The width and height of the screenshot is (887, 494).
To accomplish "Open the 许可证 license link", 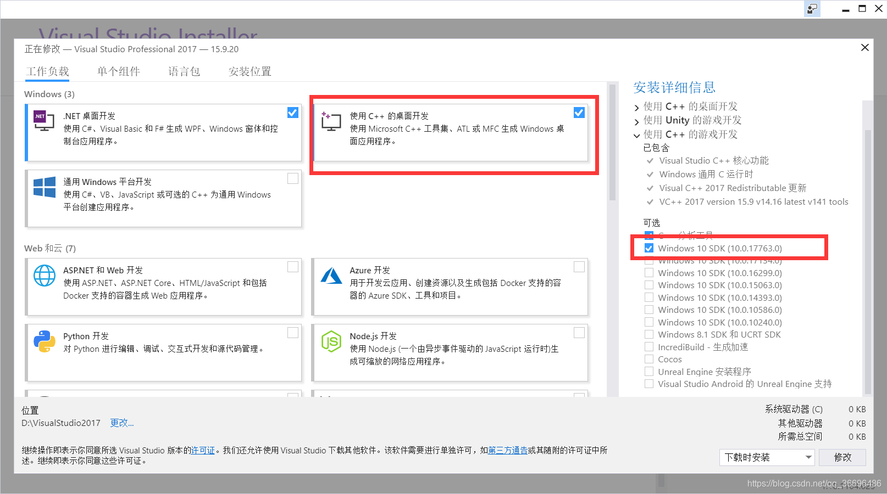I will [x=203, y=450].
